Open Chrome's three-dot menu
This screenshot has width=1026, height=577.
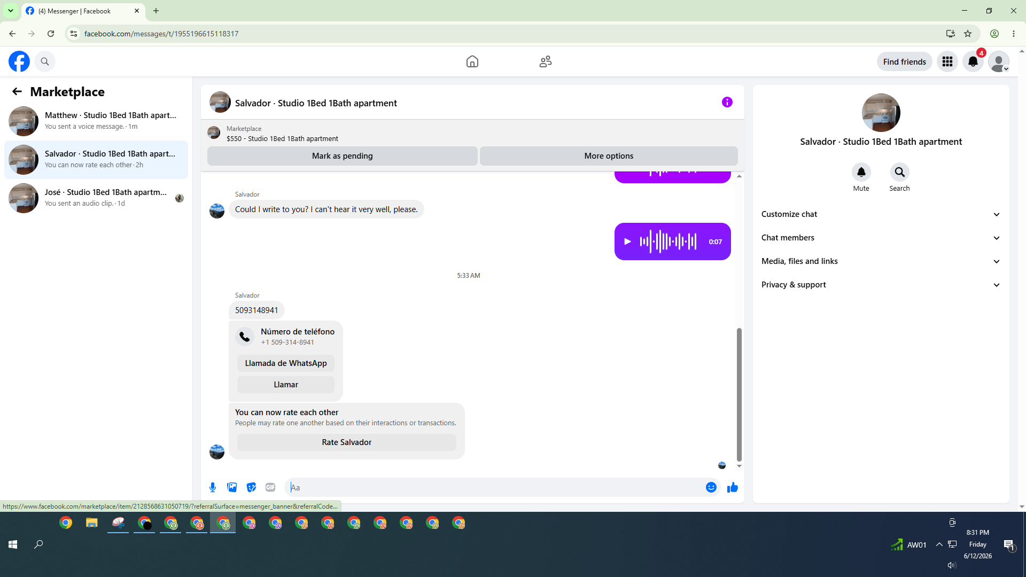click(1014, 34)
